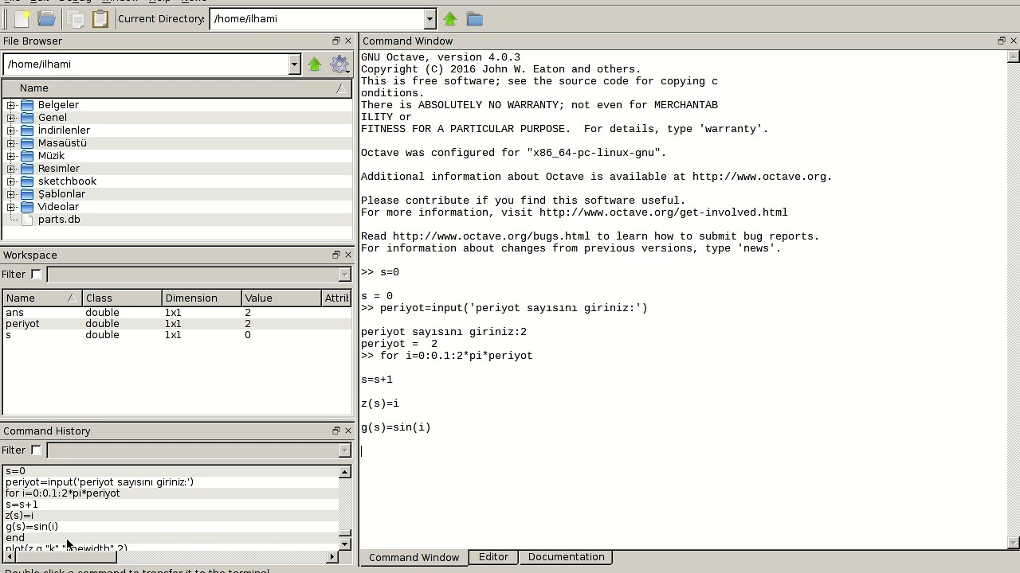
Task: Undock the Workspace panel
Action: click(336, 255)
